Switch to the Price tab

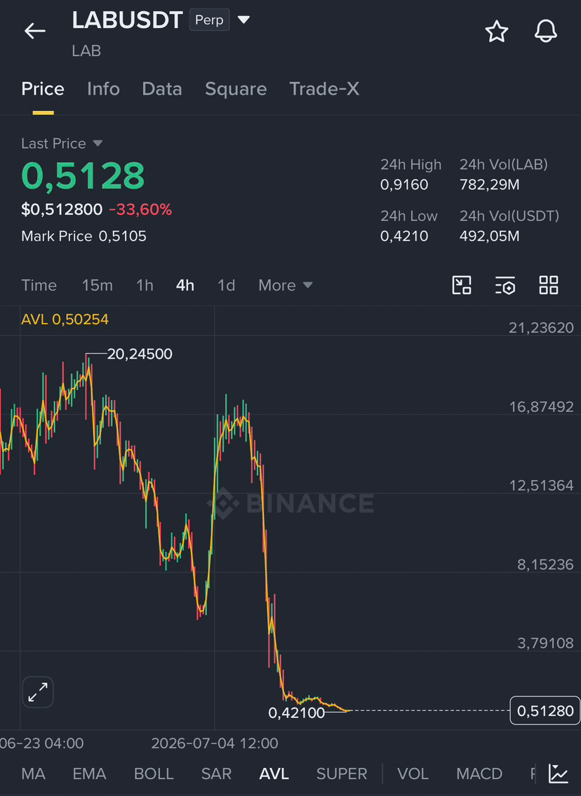pos(43,89)
